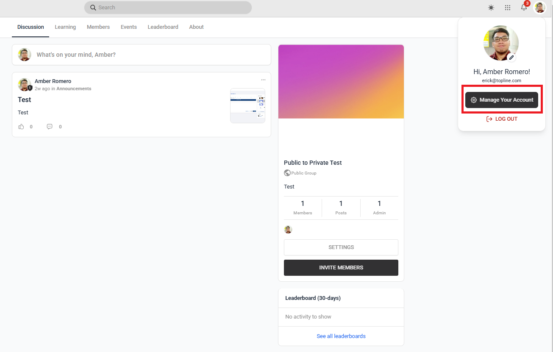Open the Leaderboard tab
The image size is (553, 352).
[163, 27]
